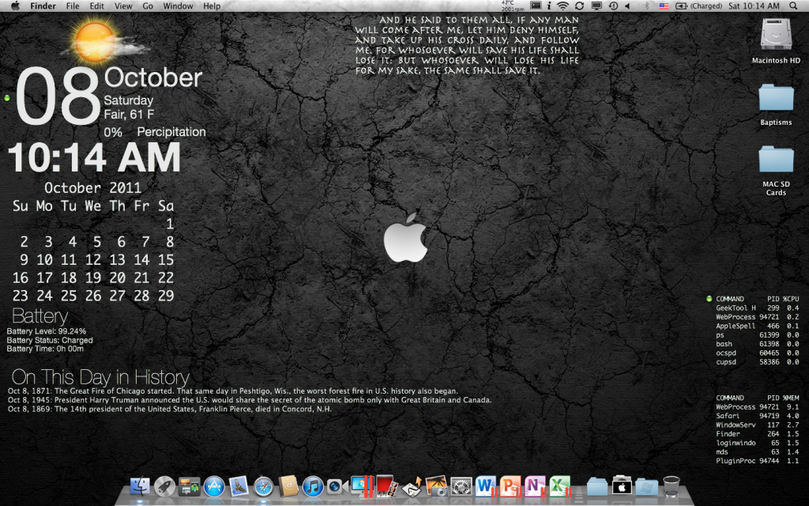Open Mission Control in the Dock
The width and height of the screenshot is (809, 506).
(x=189, y=487)
